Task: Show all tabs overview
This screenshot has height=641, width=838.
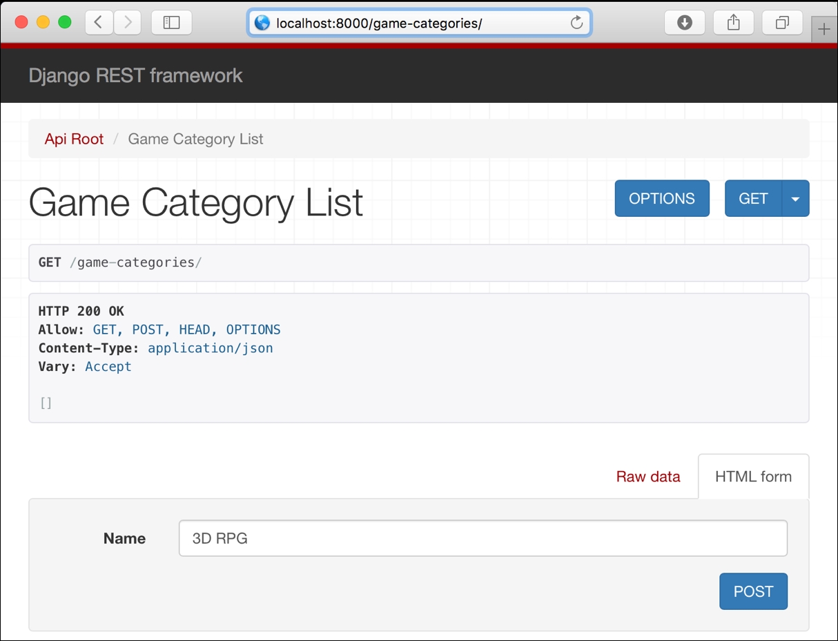Action: 781,23
